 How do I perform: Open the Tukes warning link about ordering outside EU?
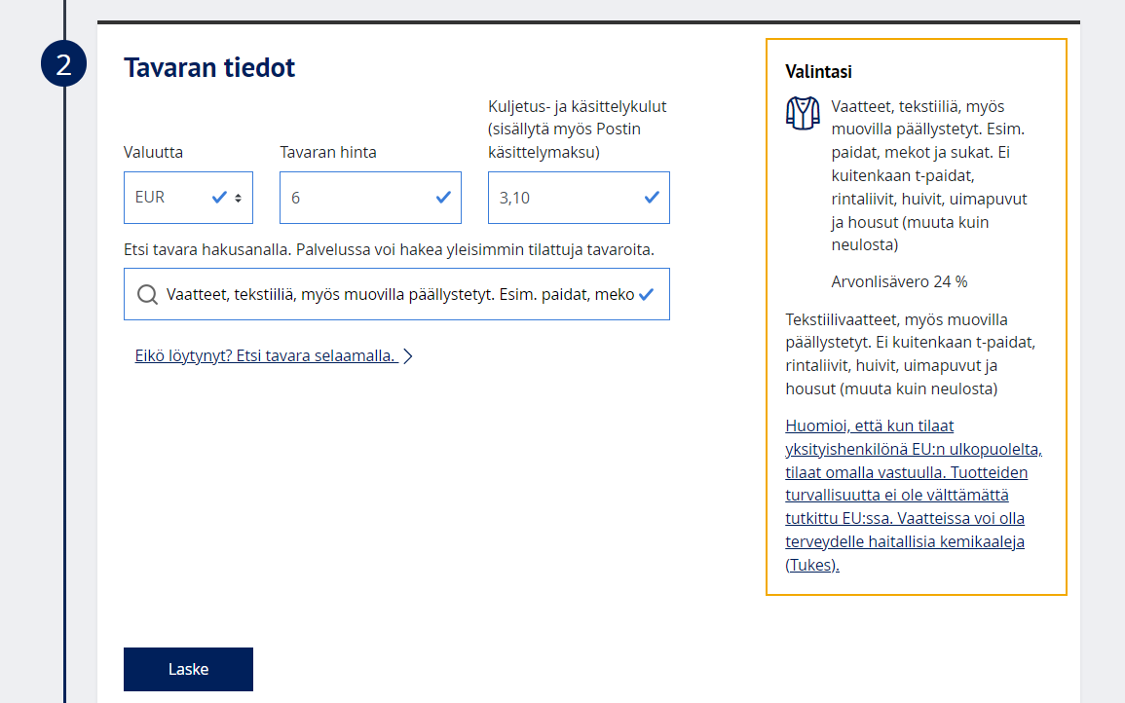tap(913, 495)
